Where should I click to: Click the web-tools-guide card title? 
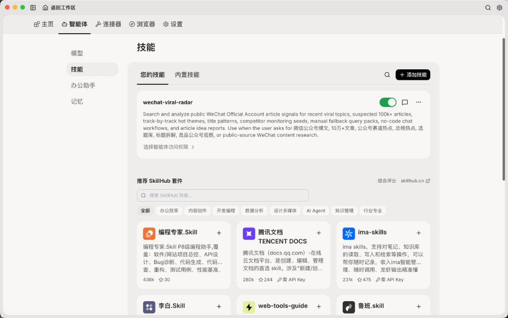pyautogui.click(x=283, y=306)
